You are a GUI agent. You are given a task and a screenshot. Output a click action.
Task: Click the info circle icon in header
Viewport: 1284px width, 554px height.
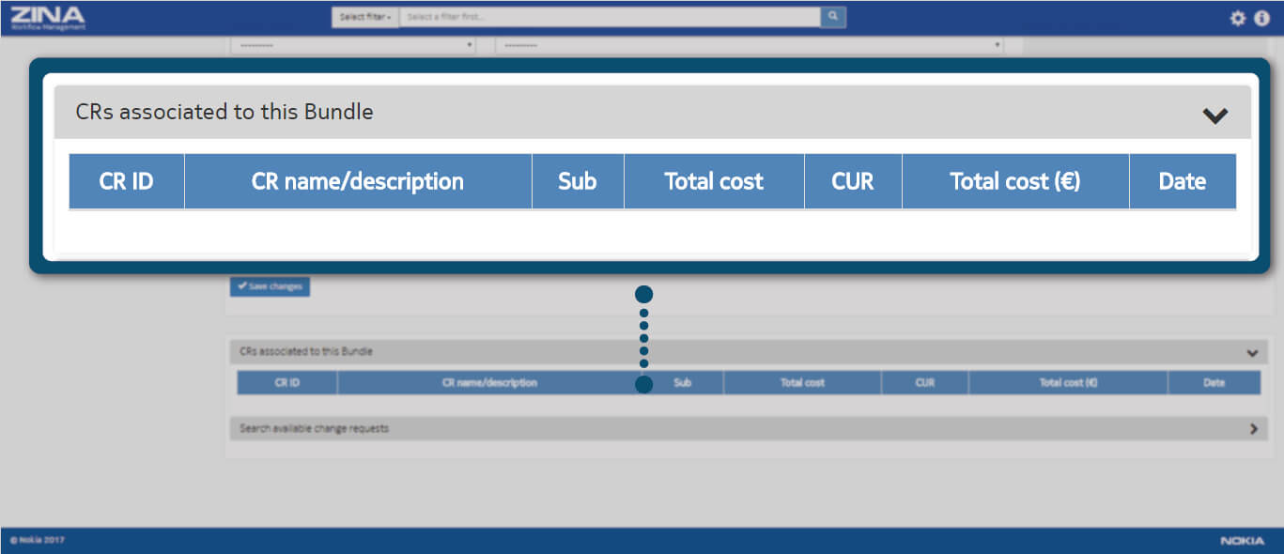click(1261, 18)
